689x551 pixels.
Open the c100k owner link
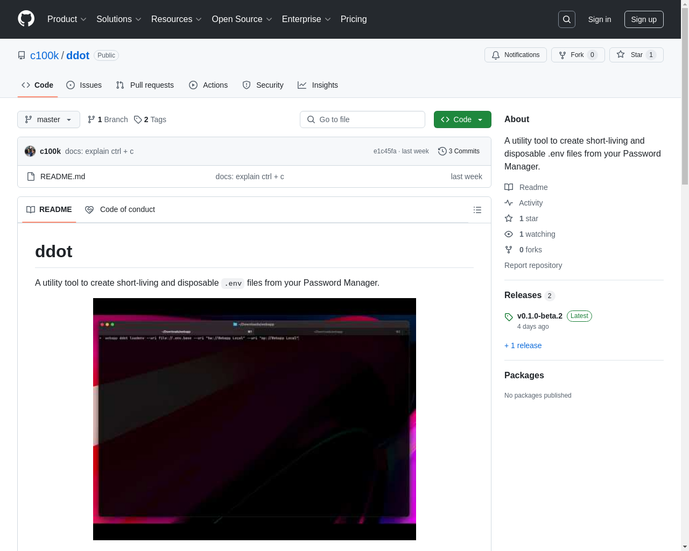coord(44,55)
